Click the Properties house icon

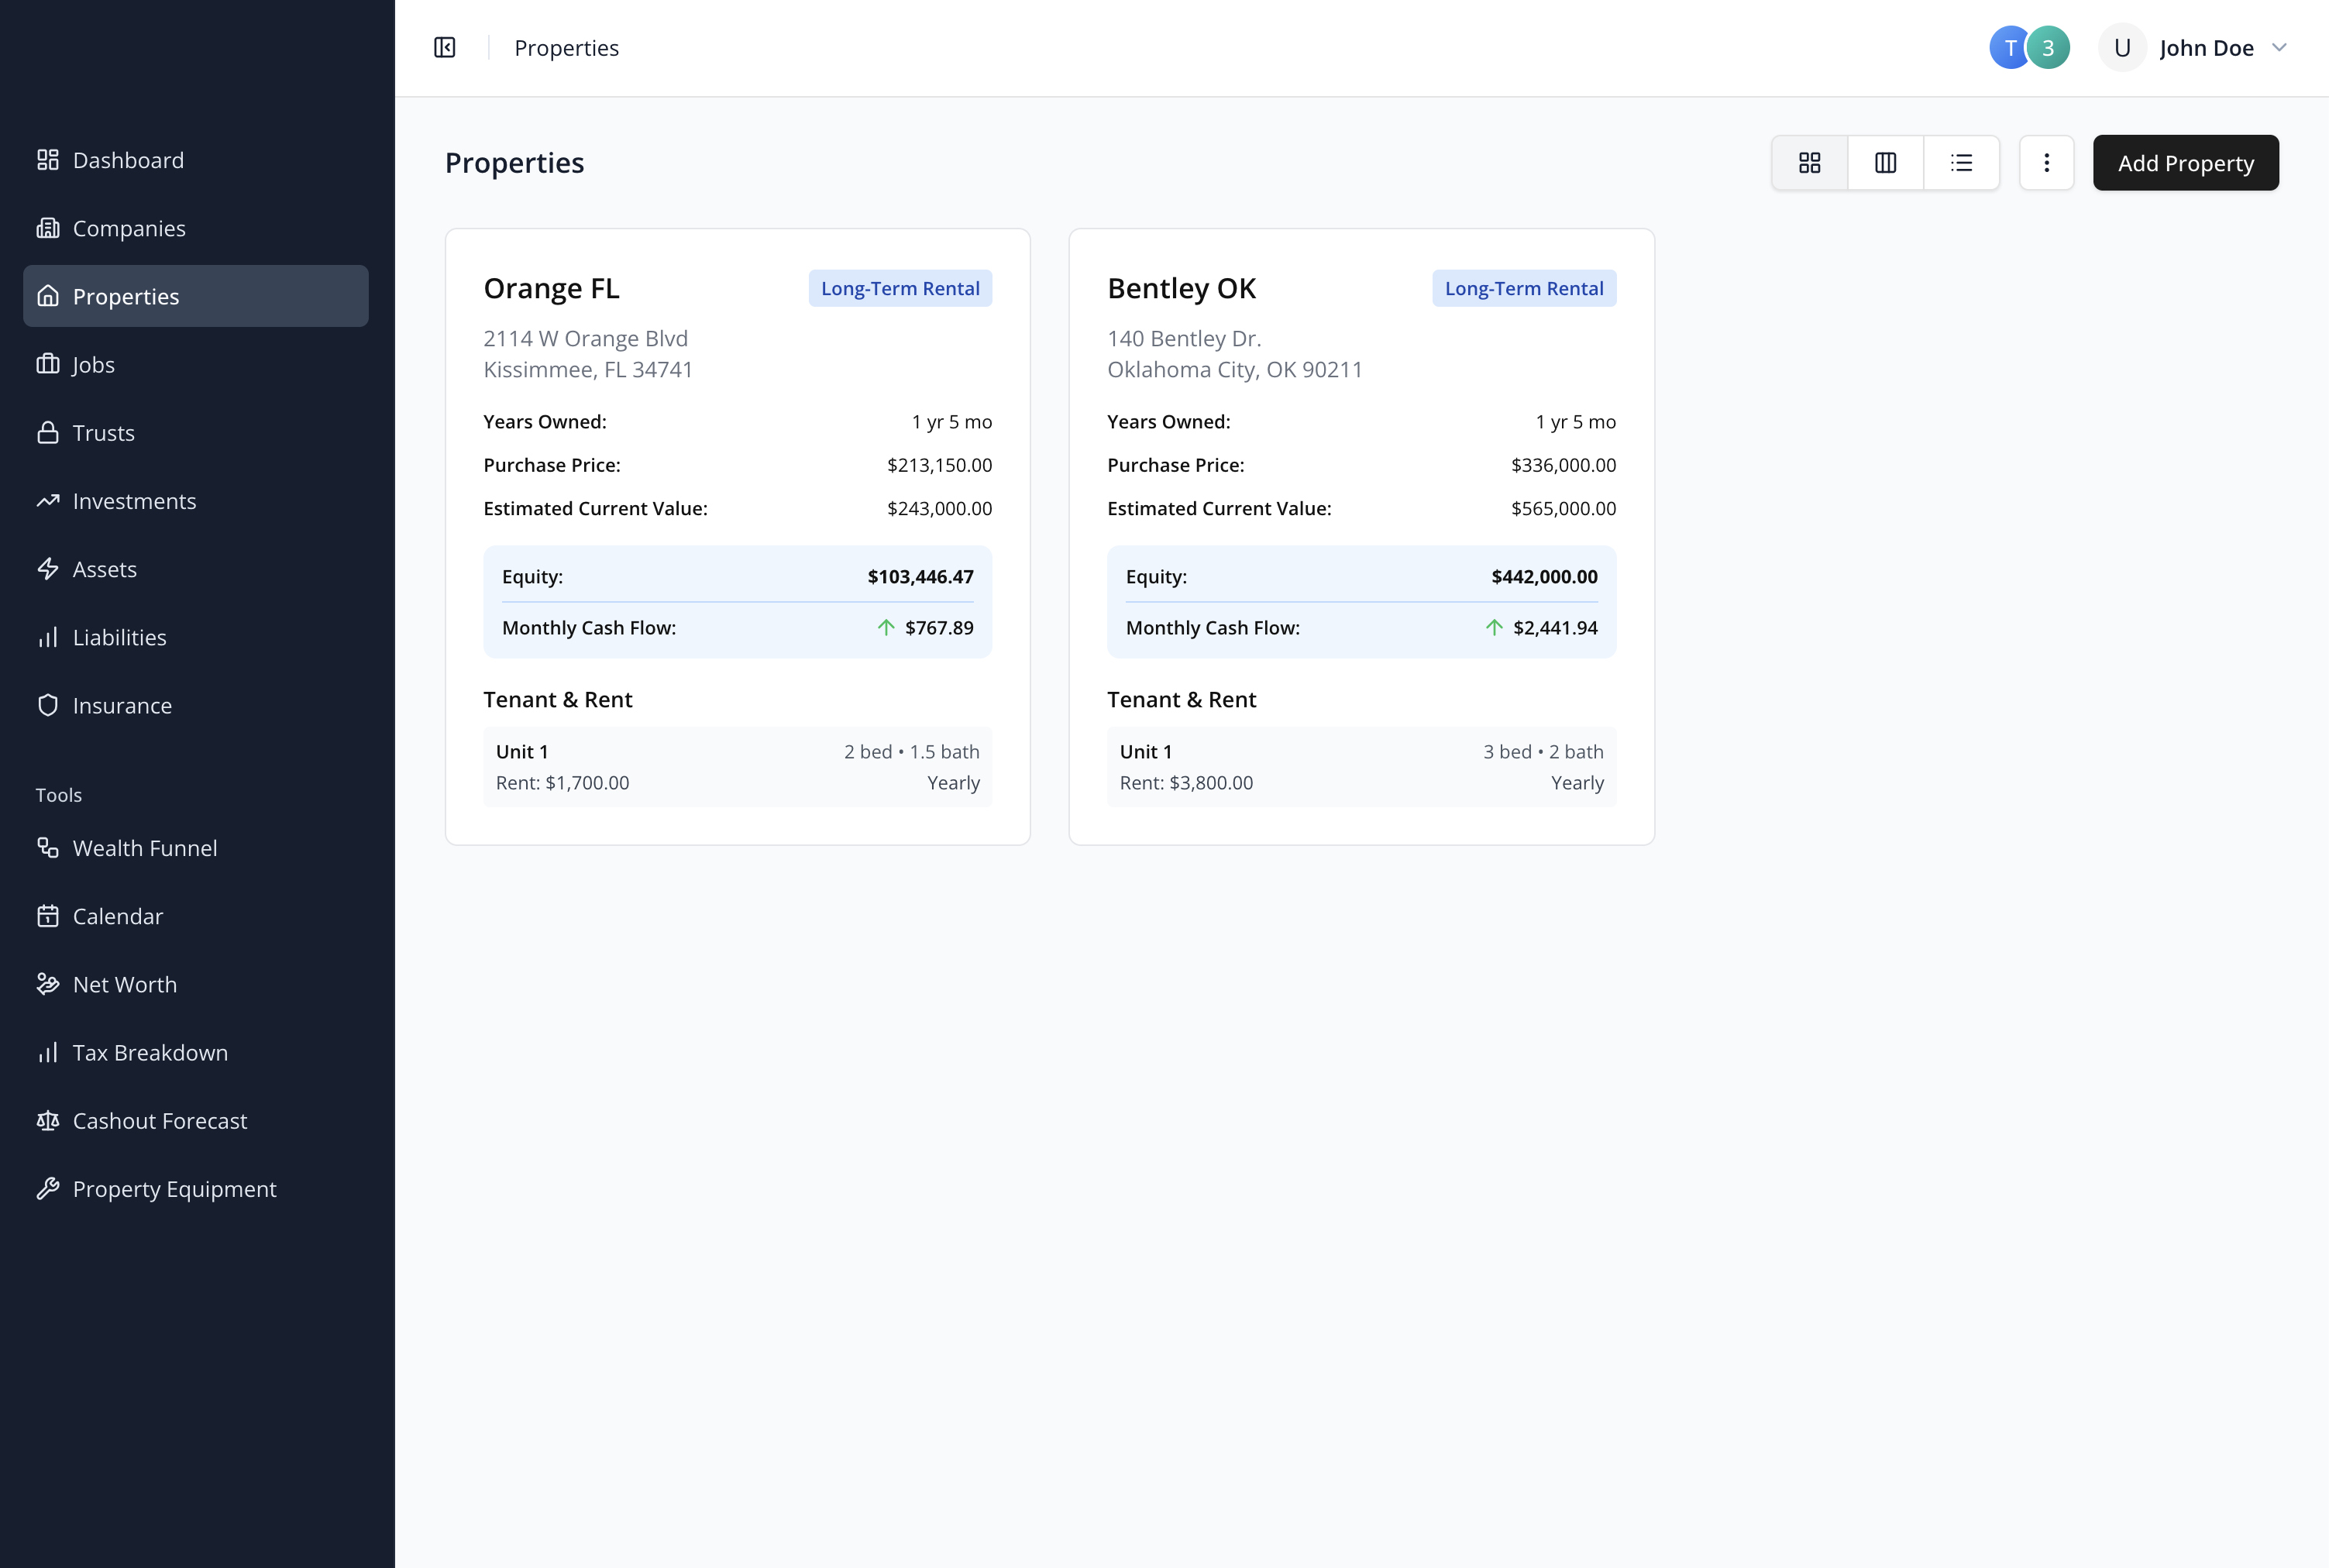(x=48, y=296)
